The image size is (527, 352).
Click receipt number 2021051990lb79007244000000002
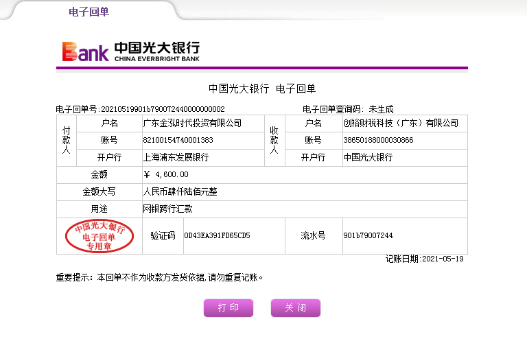pos(163,109)
